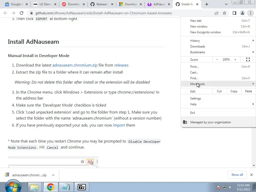Click the browser back arrow

pyautogui.click(x=5, y=13)
